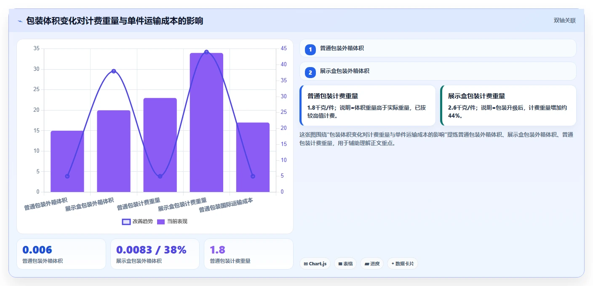Click the 数据卡片 tag chip
The width and height of the screenshot is (593, 286).
[403, 264]
